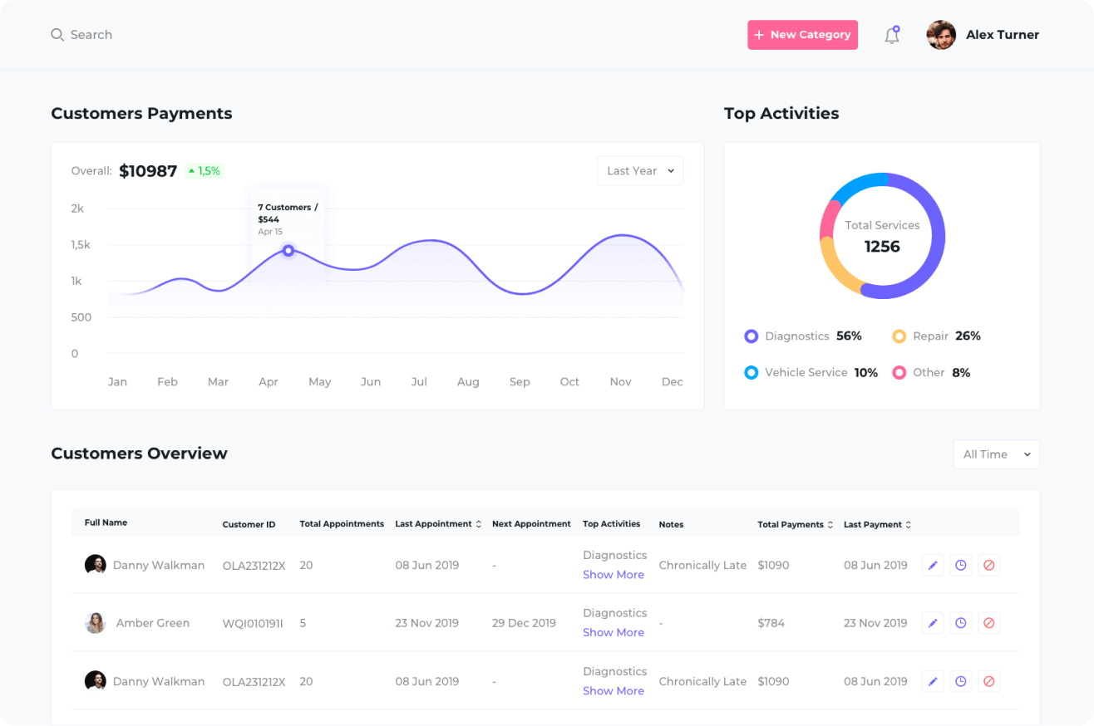Click the Full Name column header
The image size is (1094, 726).
click(106, 522)
